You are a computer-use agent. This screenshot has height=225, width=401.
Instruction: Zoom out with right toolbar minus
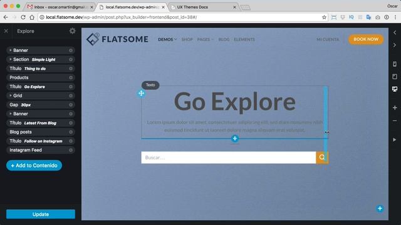tap(395, 121)
